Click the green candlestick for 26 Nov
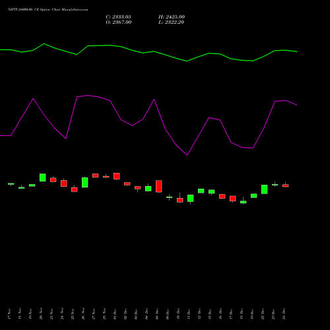This screenshot has height=330, width=330. pyautogui.click(x=85, y=182)
